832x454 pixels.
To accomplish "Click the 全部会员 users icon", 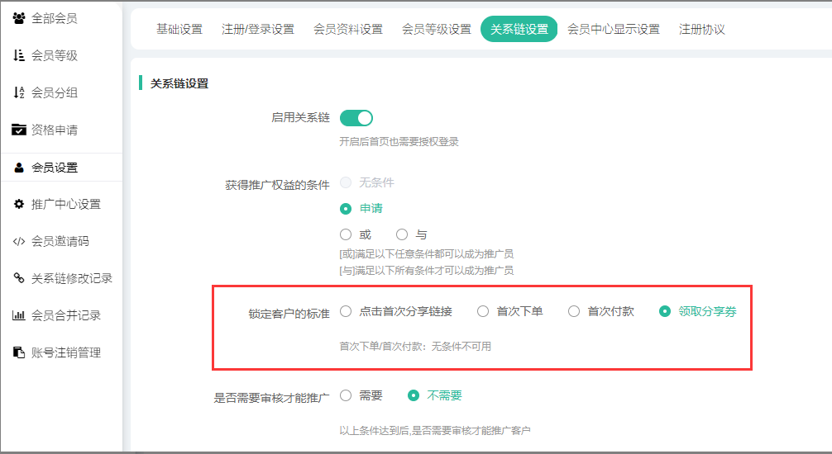I will [19, 18].
